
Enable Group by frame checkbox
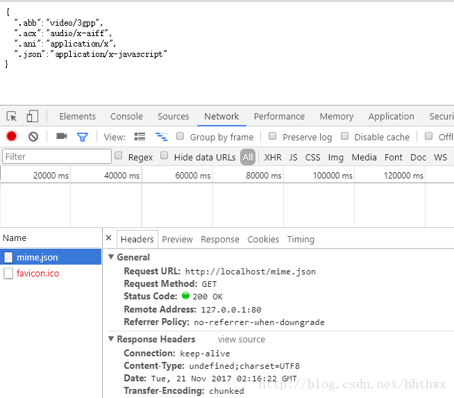click(x=180, y=136)
